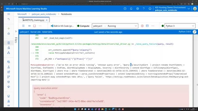
Task: Open the hamburger navigation menu
Action: 9,14
